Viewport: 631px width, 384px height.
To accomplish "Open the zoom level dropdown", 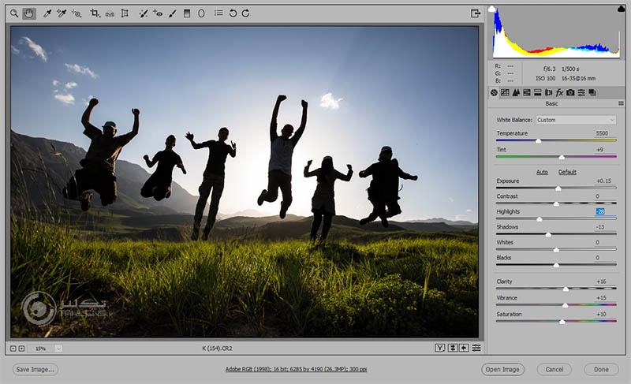I will (x=58, y=348).
